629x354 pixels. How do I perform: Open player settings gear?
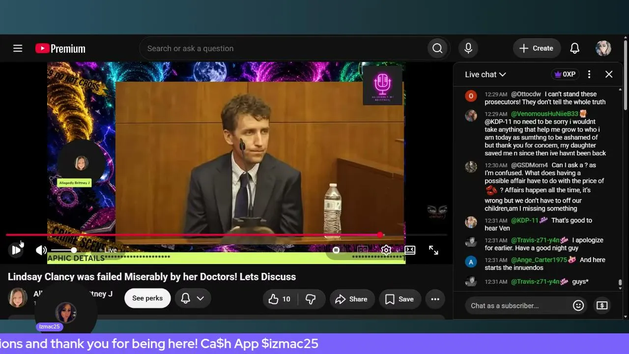click(x=386, y=250)
